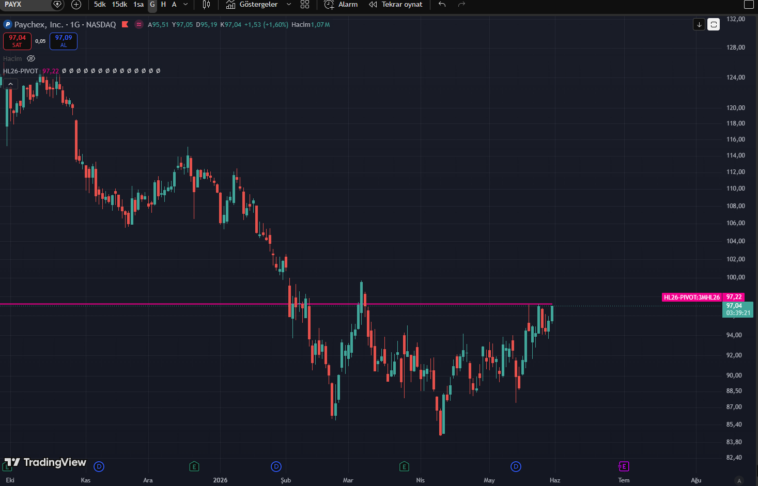Screen dimensions: 758x486
Task: Switch to the 1sa timeframe
Action: [138, 5]
